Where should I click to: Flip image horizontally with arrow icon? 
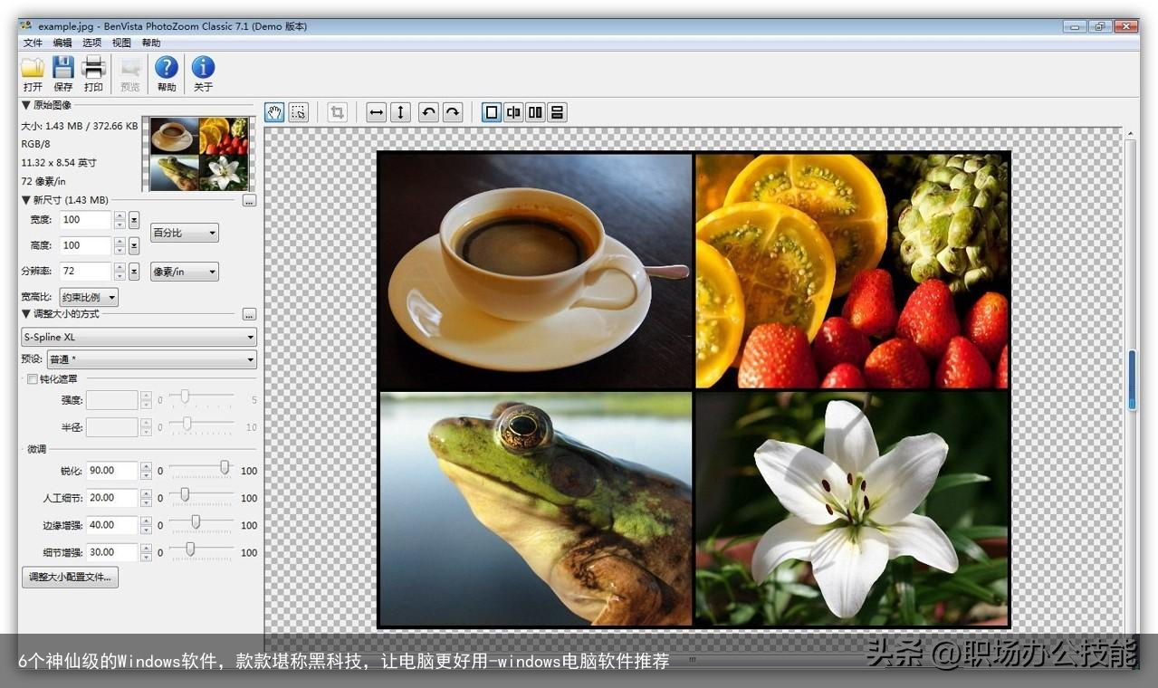[x=377, y=112]
